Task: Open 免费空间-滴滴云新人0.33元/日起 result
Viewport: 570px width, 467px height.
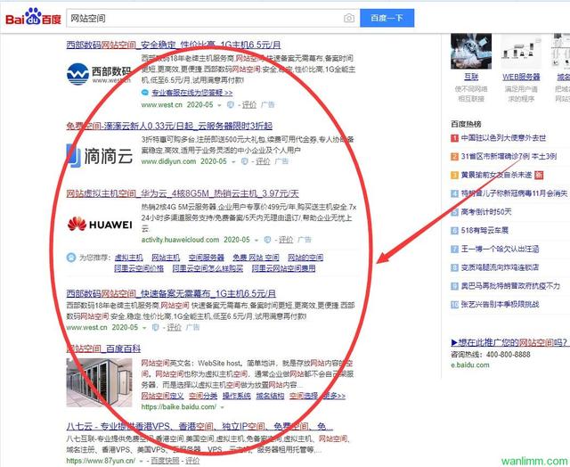Action: [169, 126]
